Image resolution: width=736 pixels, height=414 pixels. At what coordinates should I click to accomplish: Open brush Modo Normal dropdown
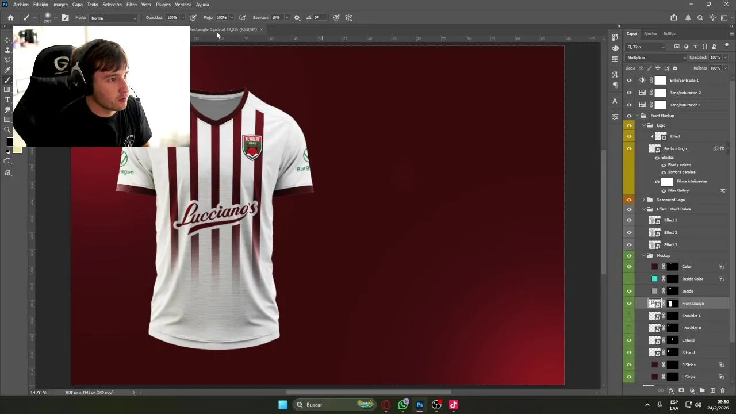tap(114, 18)
